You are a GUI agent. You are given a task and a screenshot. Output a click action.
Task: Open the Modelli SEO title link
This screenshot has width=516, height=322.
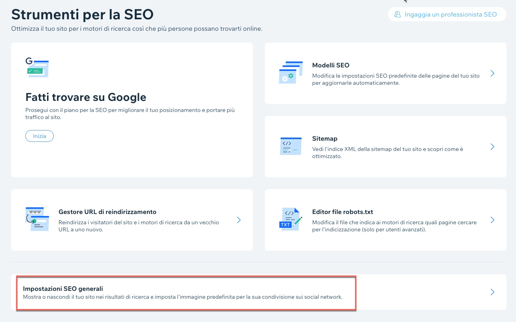pyautogui.click(x=331, y=65)
